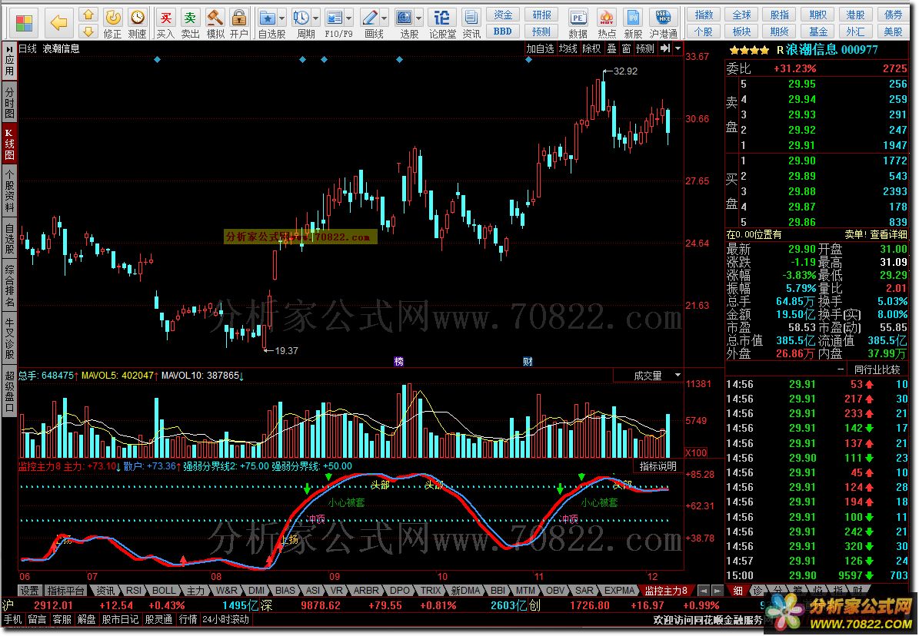This screenshot has width=919, height=636.
Task: Open 模拟 simulated trading
Action: click(x=215, y=24)
